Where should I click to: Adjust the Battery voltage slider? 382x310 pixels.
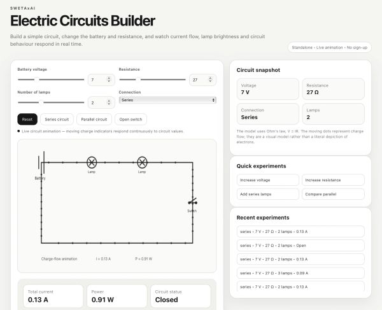click(51, 80)
